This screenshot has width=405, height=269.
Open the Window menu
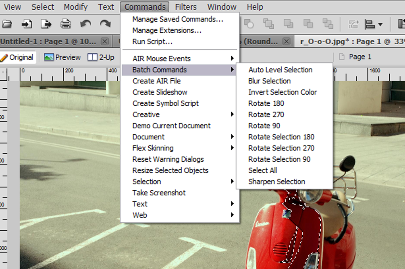(x=222, y=7)
